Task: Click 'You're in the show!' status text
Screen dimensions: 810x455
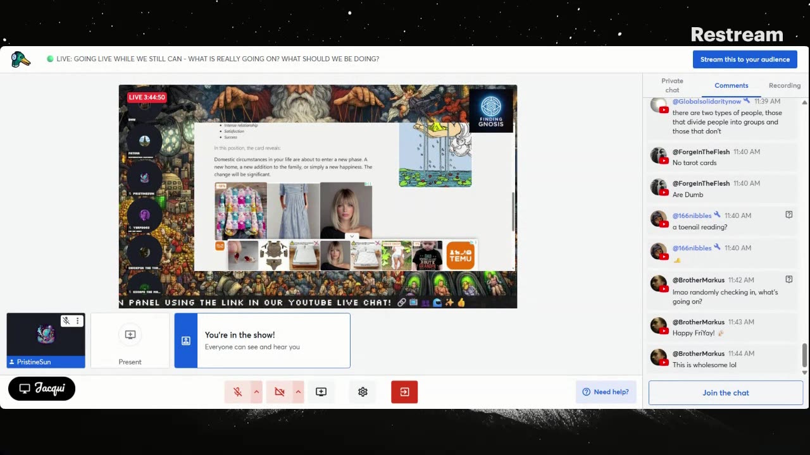Action: tap(240, 335)
